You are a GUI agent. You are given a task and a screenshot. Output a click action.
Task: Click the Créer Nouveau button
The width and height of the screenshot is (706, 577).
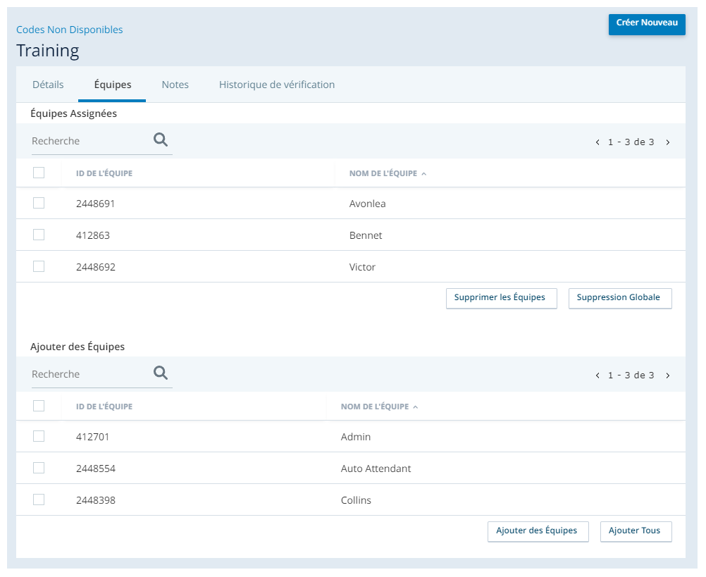647,24
